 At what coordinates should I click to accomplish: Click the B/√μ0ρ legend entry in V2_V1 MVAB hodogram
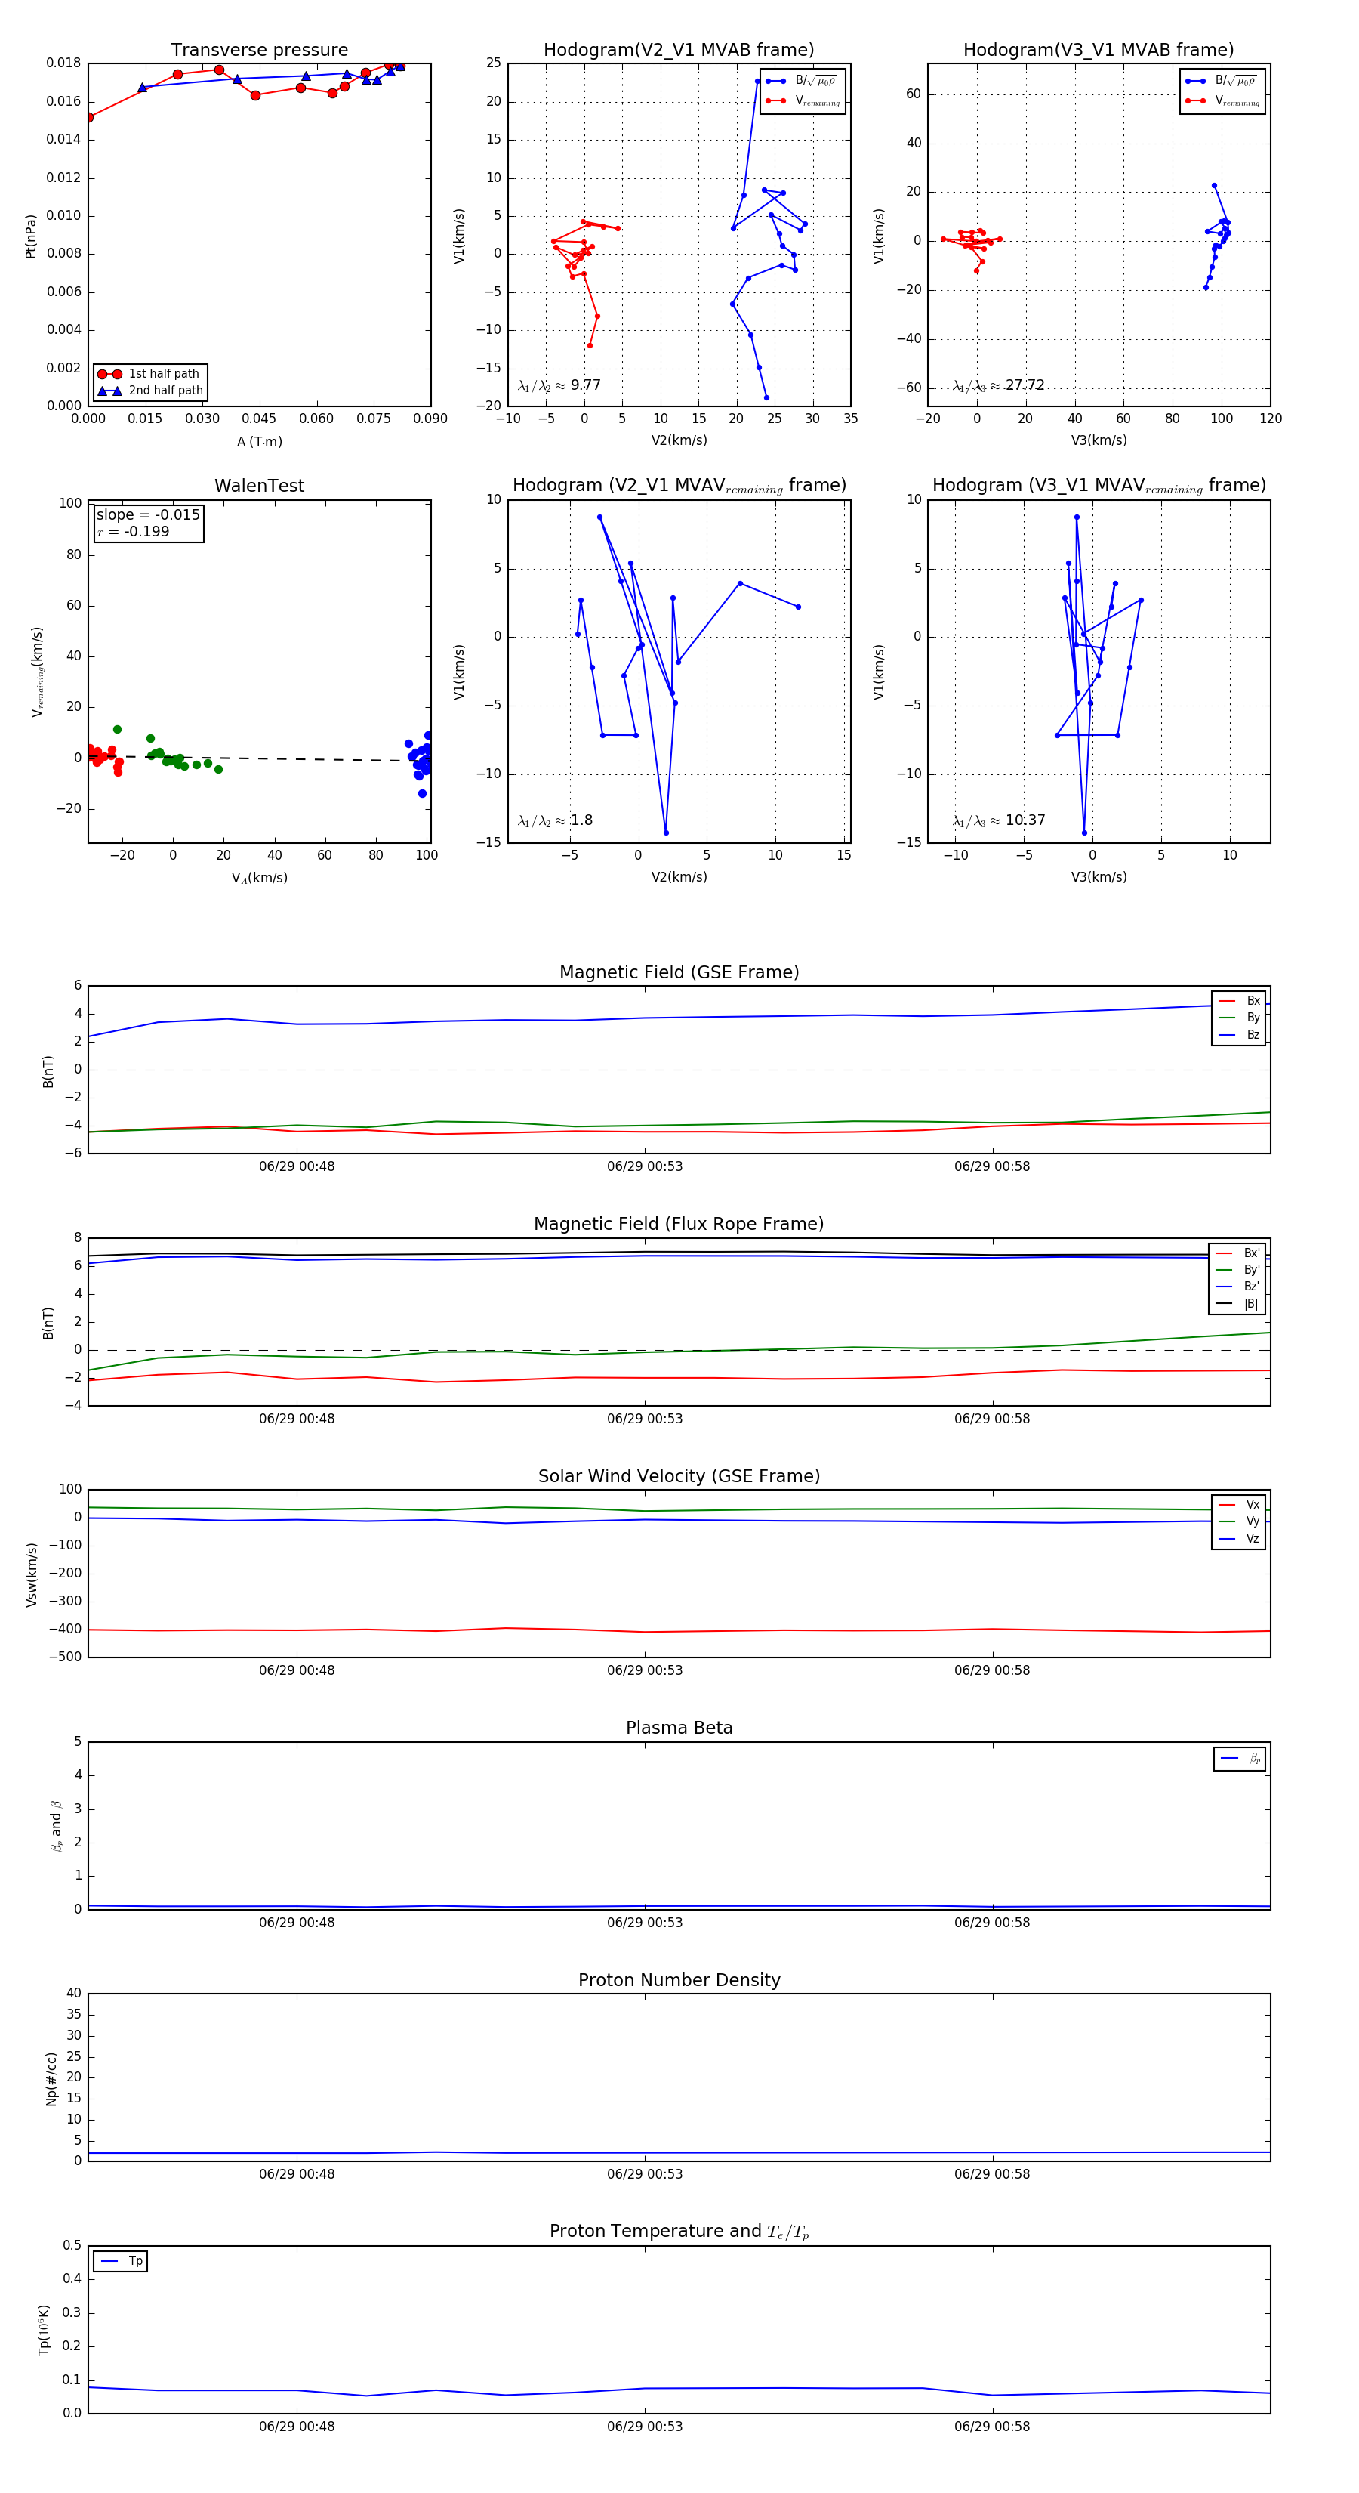[803, 82]
